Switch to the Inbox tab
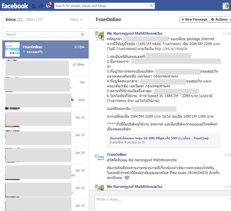This screenshot has width=231, height=211. coord(14,20)
